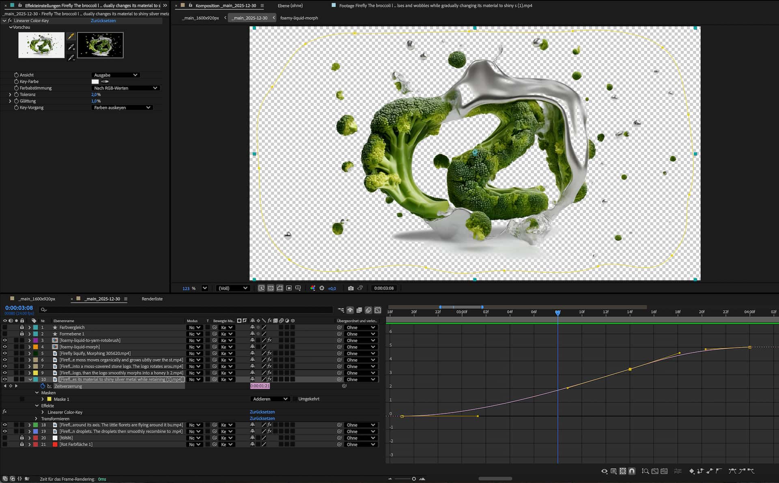This screenshot has width=779, height=483.
Task: Select the key color eyedropper in preview
Action: coord(71,37)
